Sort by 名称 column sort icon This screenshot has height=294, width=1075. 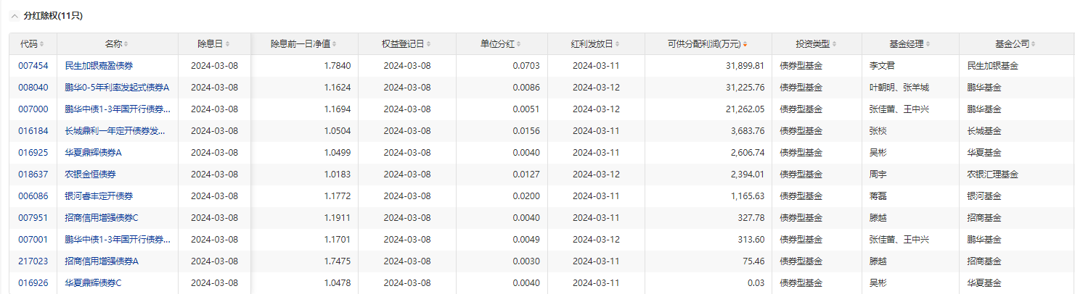pos(126,44)
